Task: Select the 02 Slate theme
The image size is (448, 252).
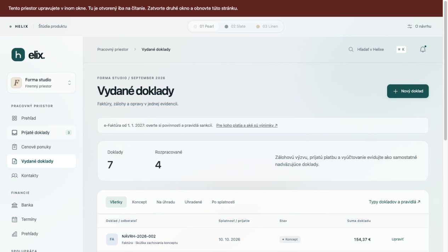Action: click(235, 27)
